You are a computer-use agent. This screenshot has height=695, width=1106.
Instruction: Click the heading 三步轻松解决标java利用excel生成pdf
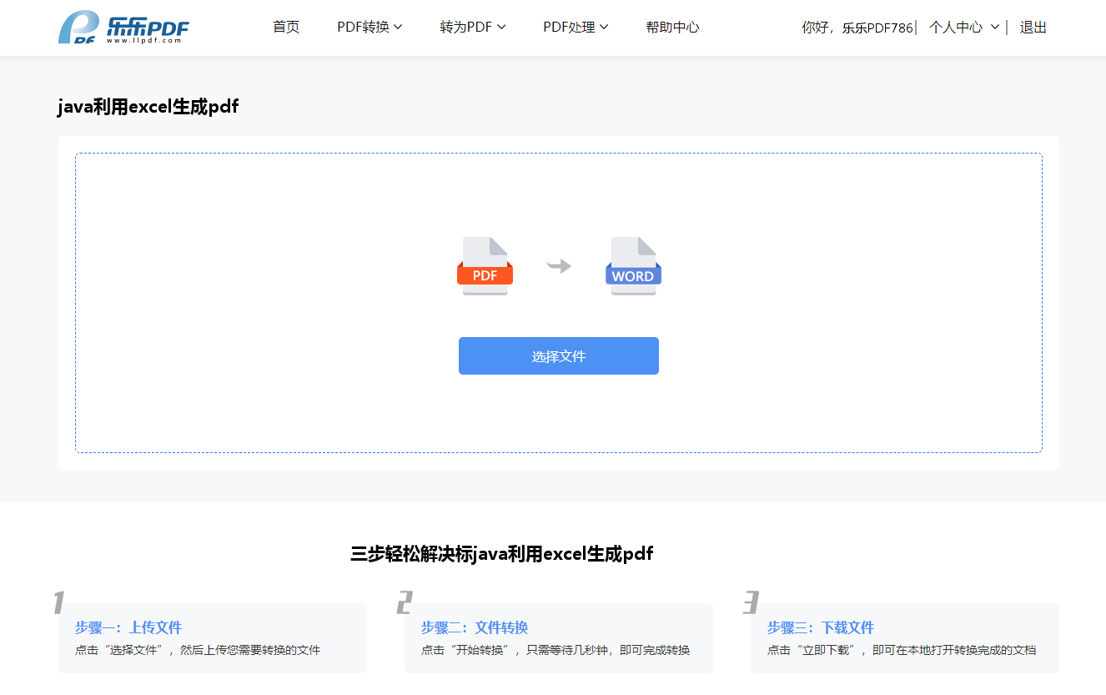[x=501, y=553]
